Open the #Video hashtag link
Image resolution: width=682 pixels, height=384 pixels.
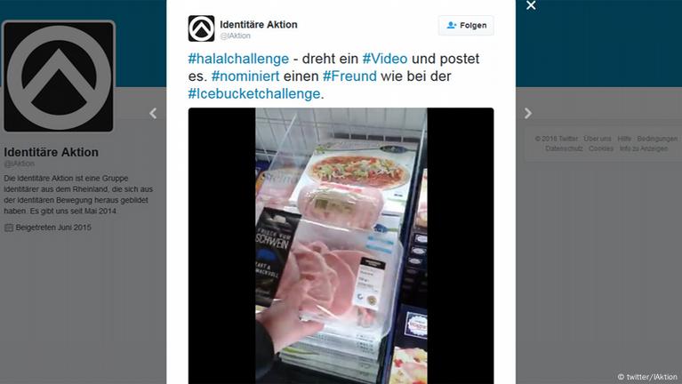(385, 59)
